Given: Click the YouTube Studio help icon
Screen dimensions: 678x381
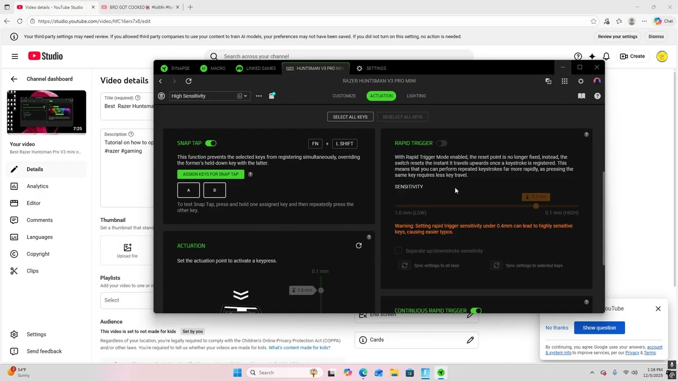Looking at the screenshot, I should coord(578,56).
